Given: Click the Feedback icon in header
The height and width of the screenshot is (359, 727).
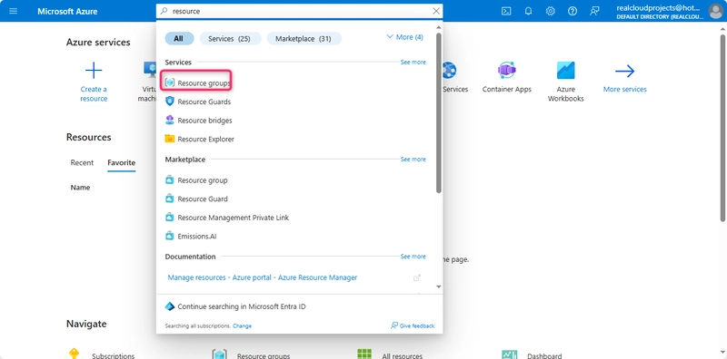Looking at the screenshot, I should [x=595, y=11].
